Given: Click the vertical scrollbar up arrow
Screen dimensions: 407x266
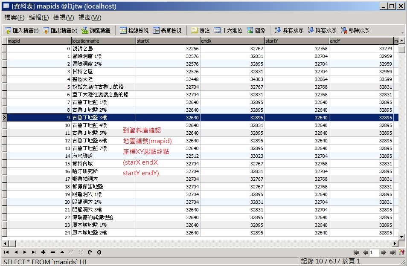Looking at the screenshot, I should point(402,40).
